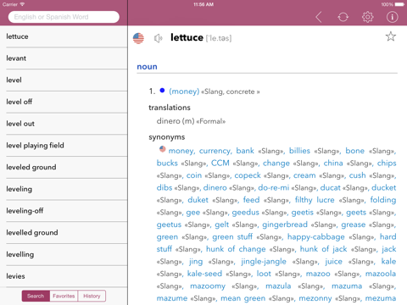Open synonym 'happy-cabbage'

point(315,237)
